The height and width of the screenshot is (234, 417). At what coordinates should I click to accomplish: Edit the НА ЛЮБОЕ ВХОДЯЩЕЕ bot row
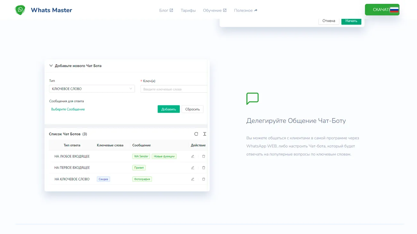(192, 156)
